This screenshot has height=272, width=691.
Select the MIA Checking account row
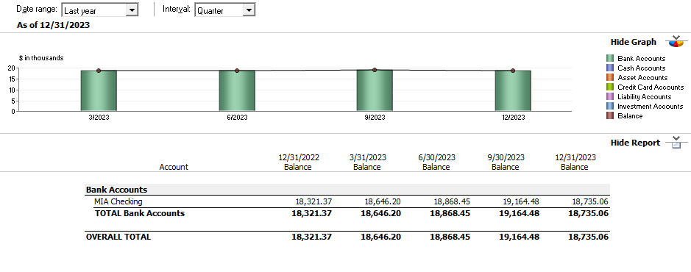(347, 201)
